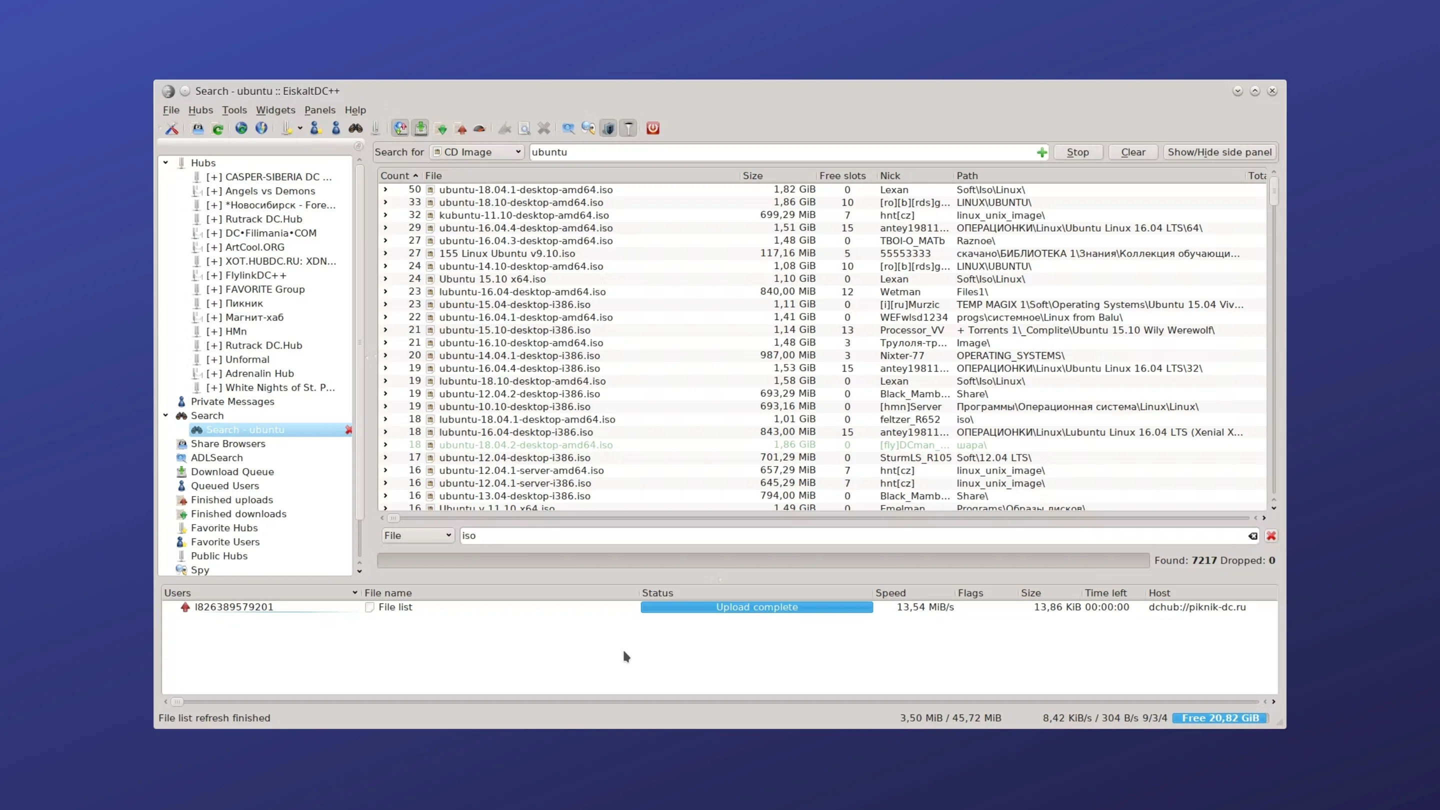
Task: Click the single blue user toolbar icon
Action: click(x=336, y=128)
